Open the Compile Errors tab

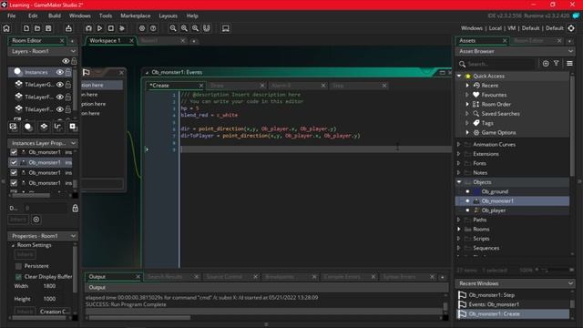tap(343, 277)
